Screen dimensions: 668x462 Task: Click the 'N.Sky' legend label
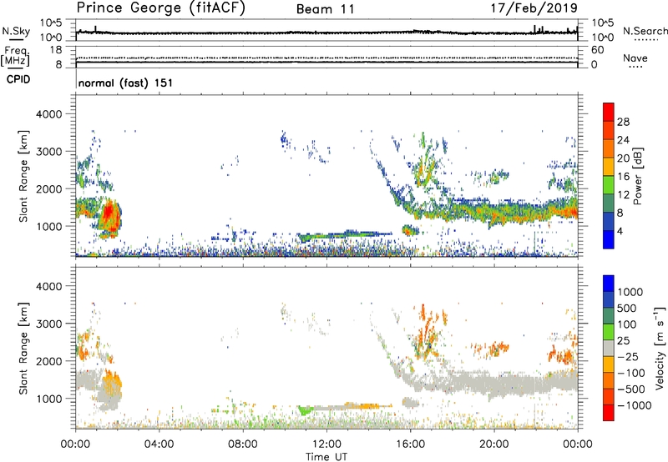(x=16, y=31)
